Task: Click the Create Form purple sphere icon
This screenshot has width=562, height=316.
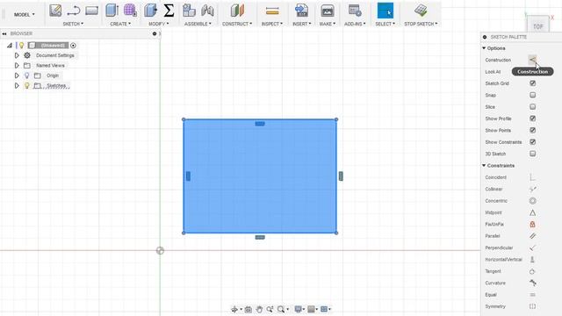Action: point(130,11)
